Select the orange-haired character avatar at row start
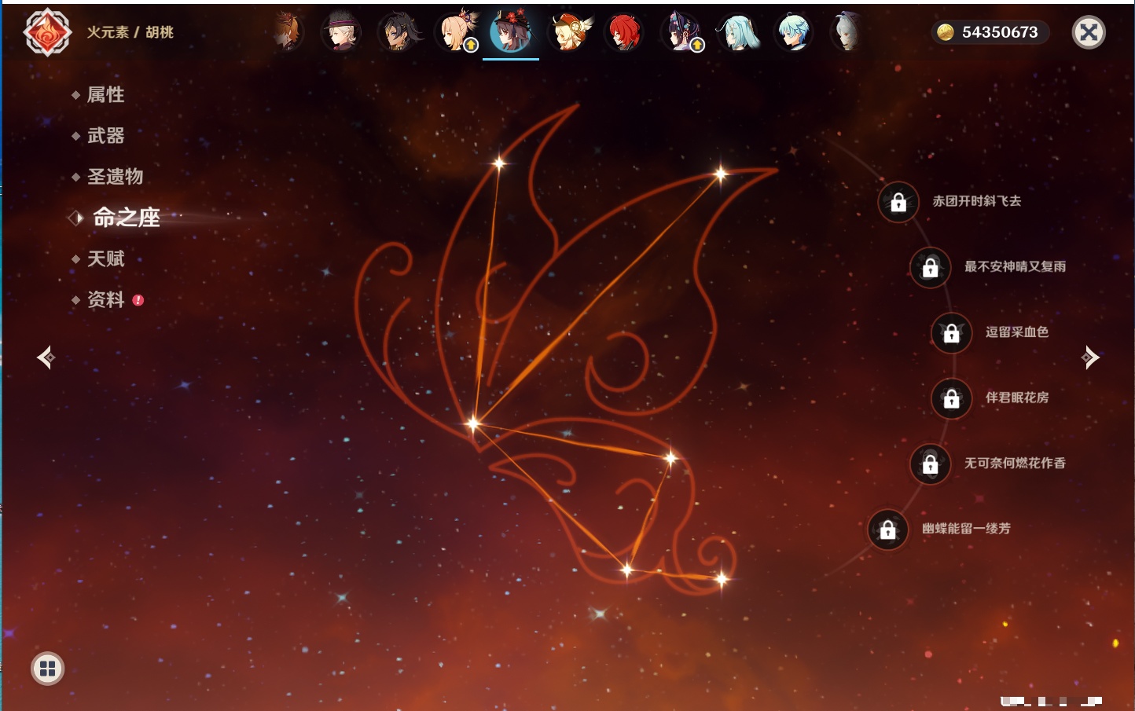The height and width of the screenshot is (711, 1135). [x=288, y=32]
